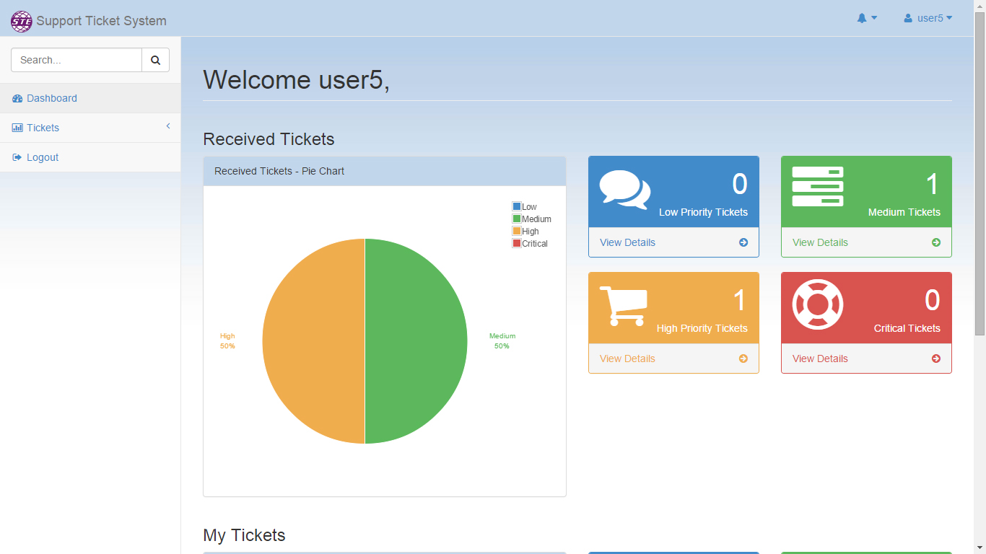Choose Logout in the sidebar
Viewport: 986px width, 554px height.
pos(90,157)
